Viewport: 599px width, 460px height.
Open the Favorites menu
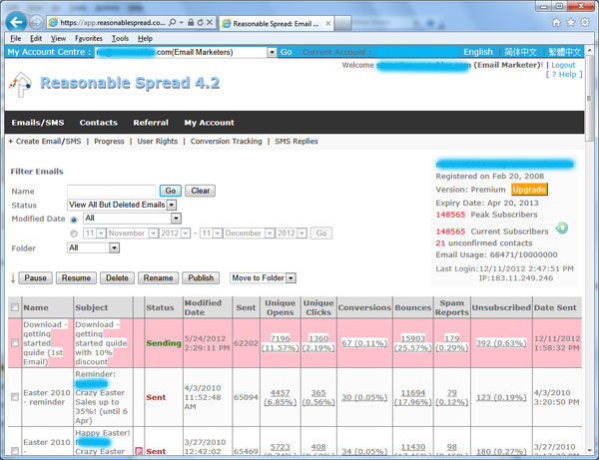click(89, 39)
